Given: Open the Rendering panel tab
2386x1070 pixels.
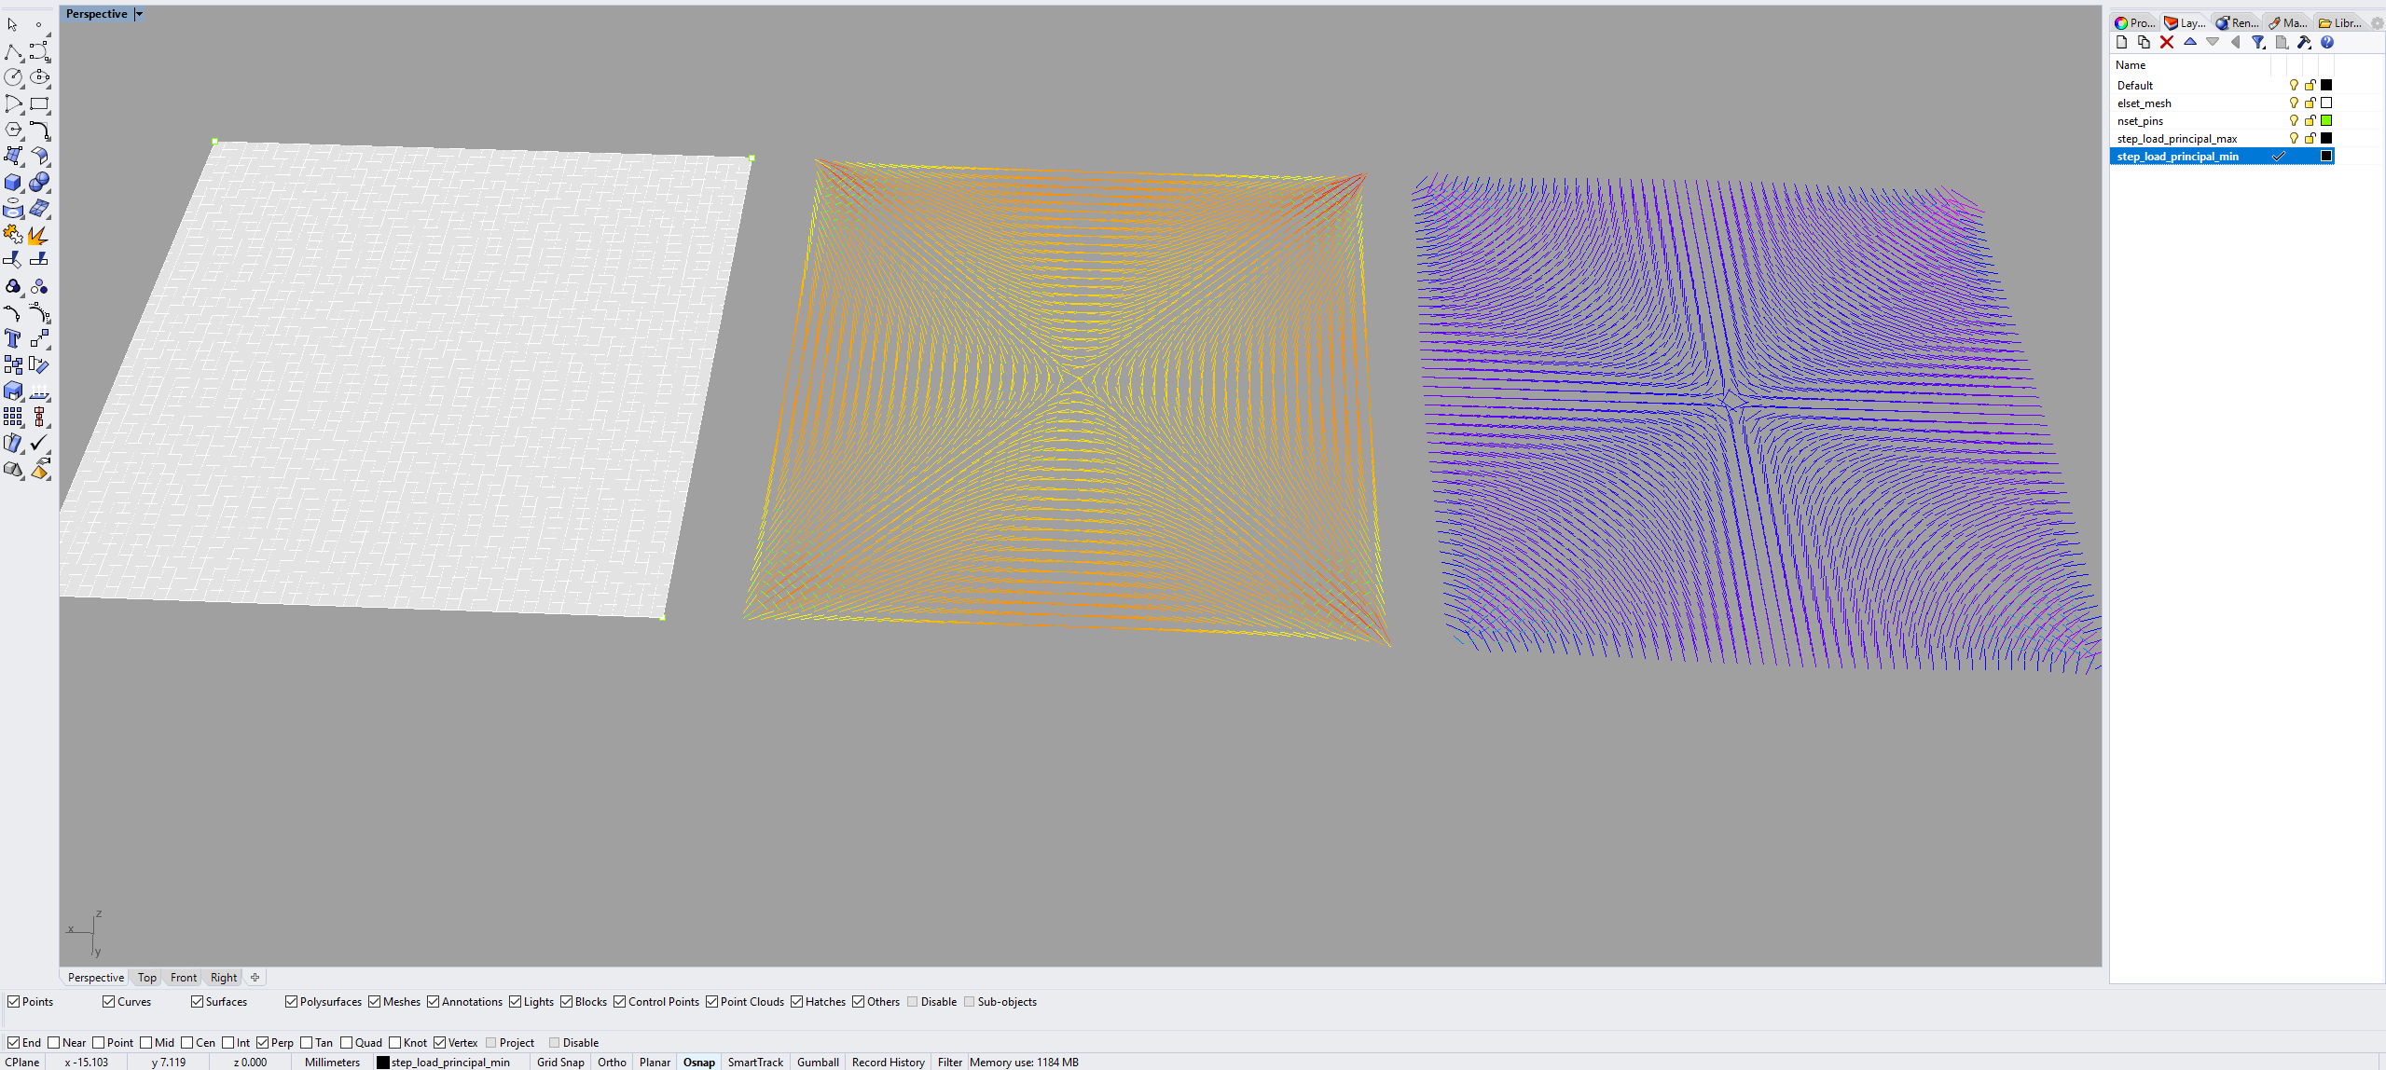Looking at the screenshot, I should tap(2236, 22).
